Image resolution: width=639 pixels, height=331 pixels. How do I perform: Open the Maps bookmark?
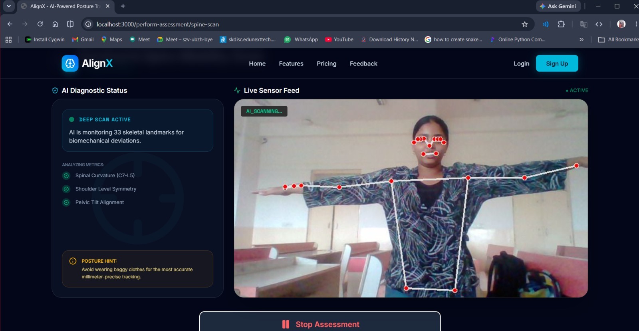tap(111, 40)
